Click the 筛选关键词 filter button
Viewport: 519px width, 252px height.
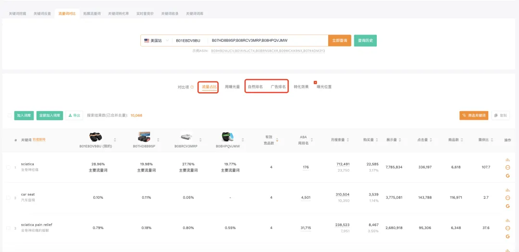474,115
